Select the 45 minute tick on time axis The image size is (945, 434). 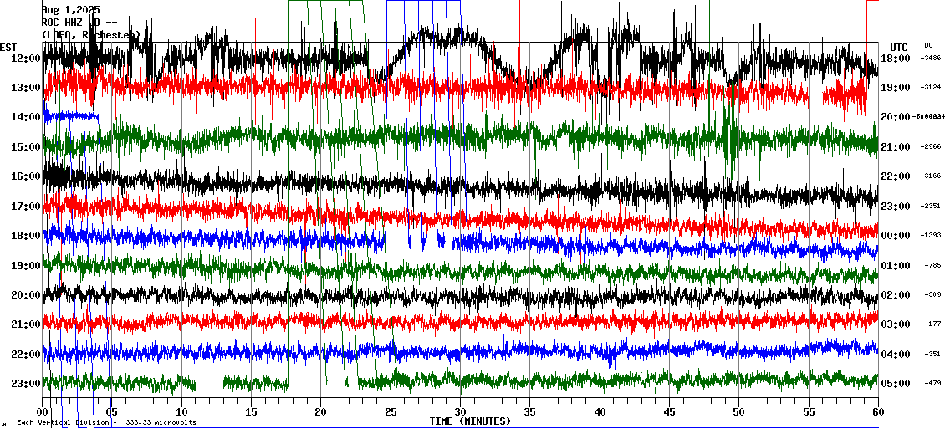pyautogui.click(x=668, y=412)
